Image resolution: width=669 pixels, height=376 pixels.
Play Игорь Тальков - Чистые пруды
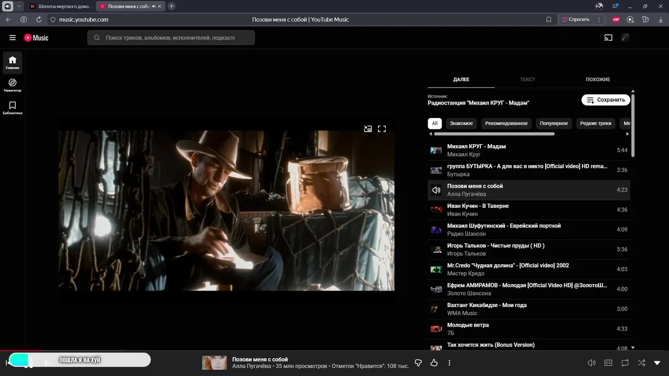tap(529, 250)
